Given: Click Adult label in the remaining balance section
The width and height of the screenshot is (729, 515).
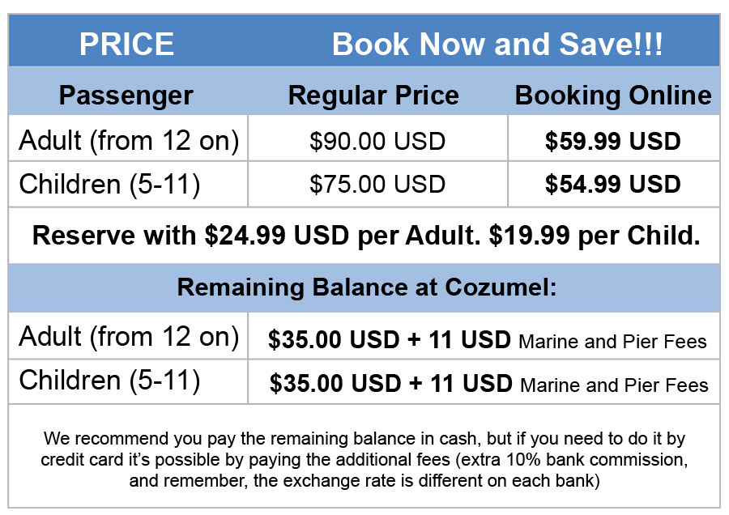Looking at the screenshot, I should 129,336.
